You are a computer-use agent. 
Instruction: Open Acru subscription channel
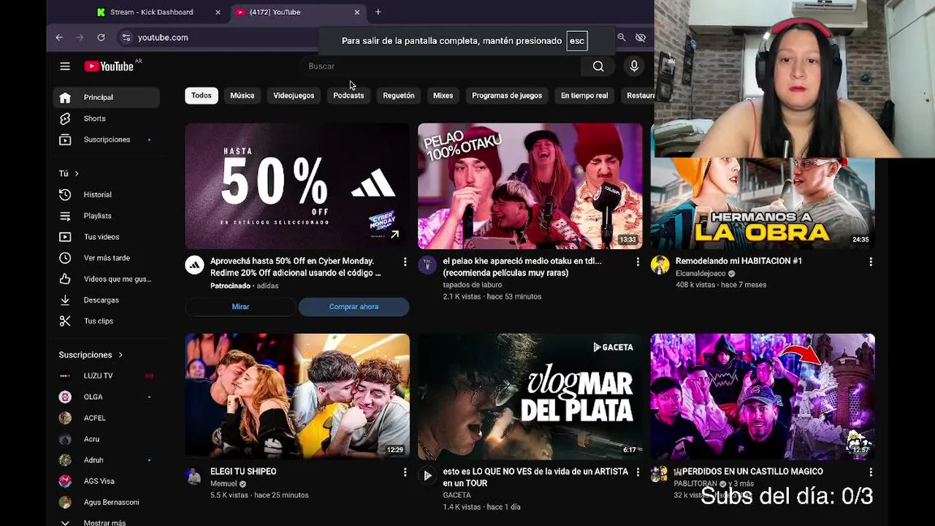tap(107, 439)
